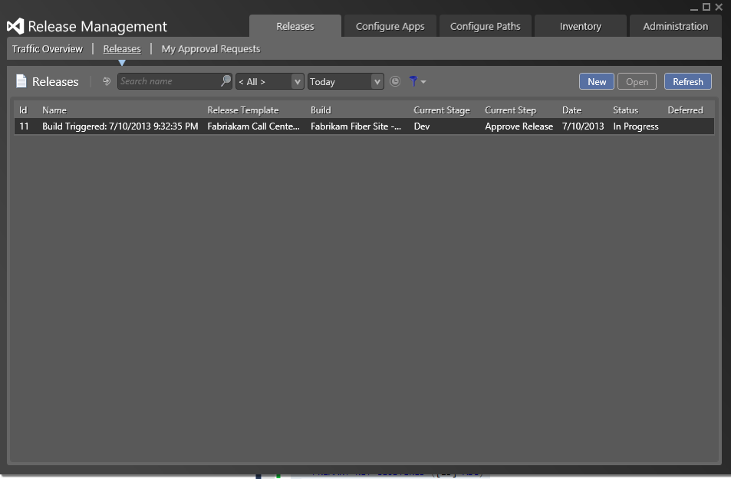This screenshot has width=731, height=479.
Task: Click the 7/10/2013 date cell
Action: [x=583, y=126]
